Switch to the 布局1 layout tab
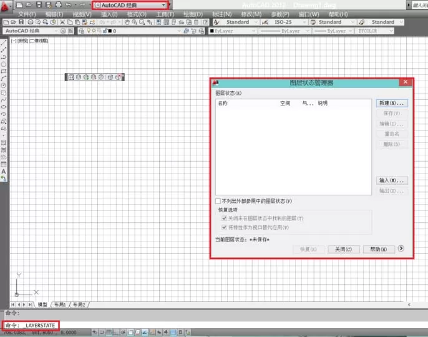Viewport: 428px width, 337px height. click(60, 304)
